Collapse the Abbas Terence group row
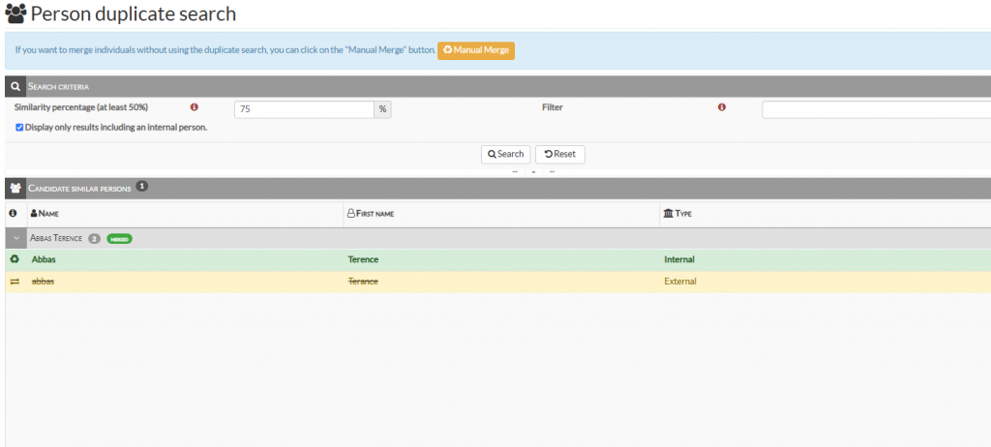This screenshot has width=991, height=447. coord(15,238)
